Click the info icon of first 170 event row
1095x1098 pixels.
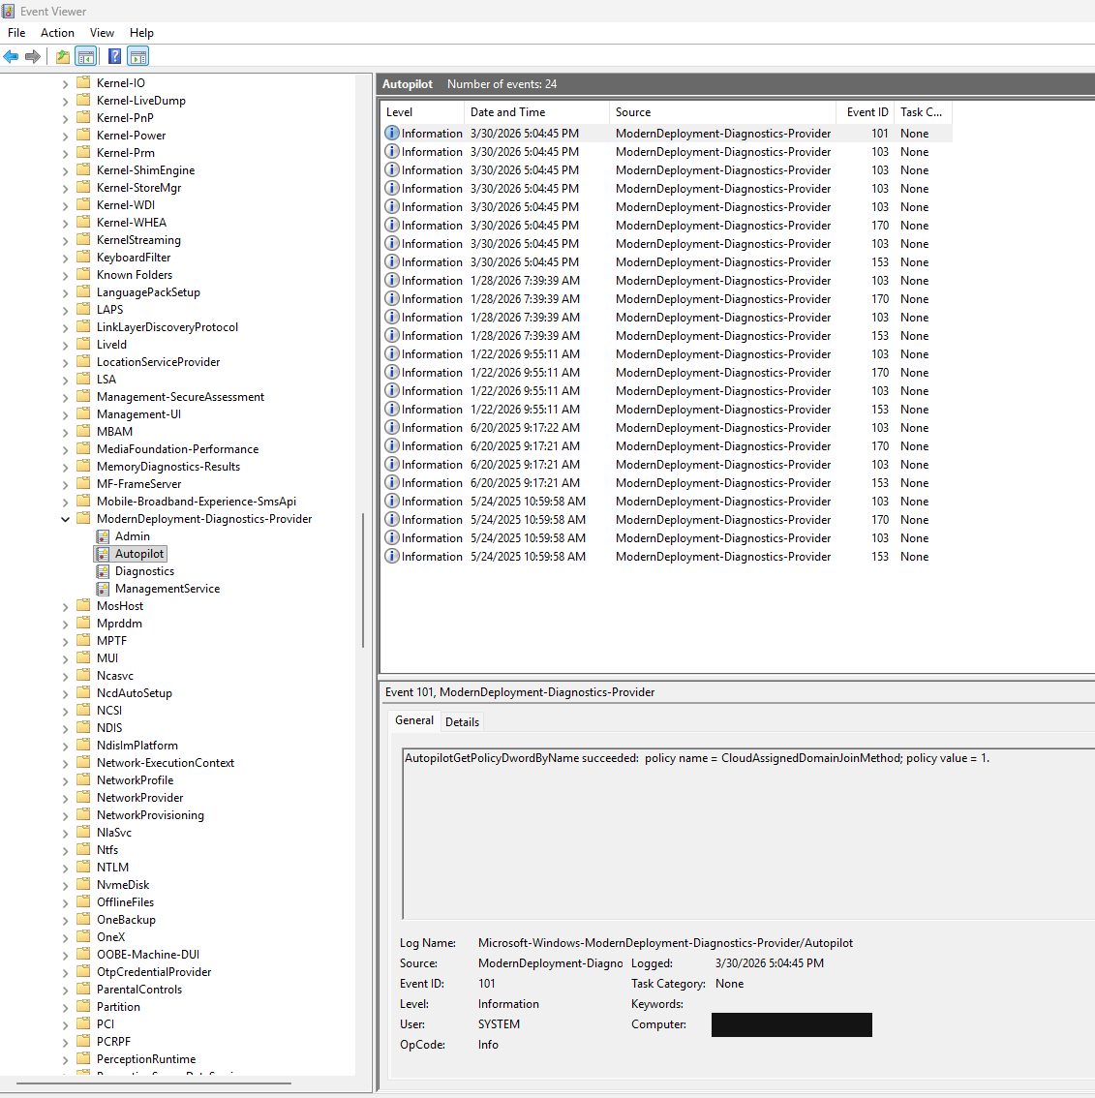tap(392, 225)
